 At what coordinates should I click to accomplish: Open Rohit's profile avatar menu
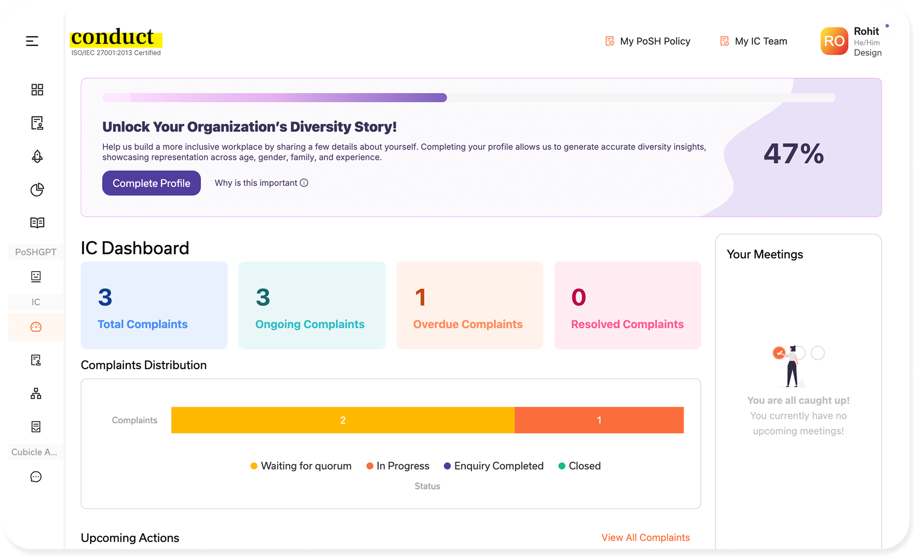[x=834, y=41]
